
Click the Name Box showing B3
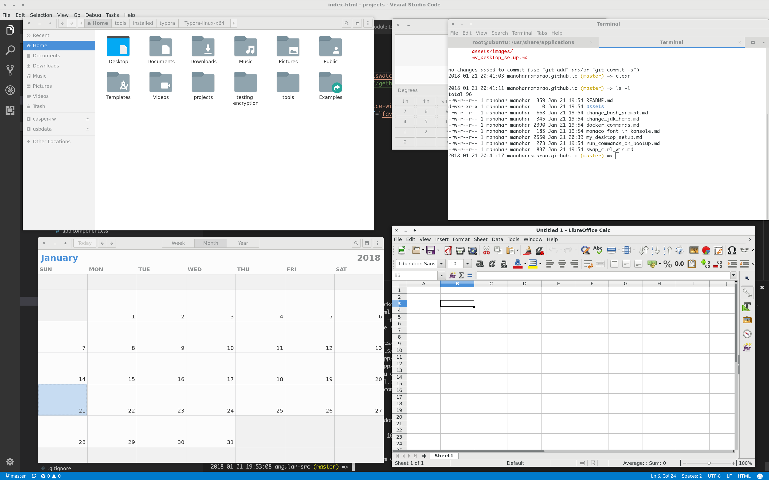(416, 275)
